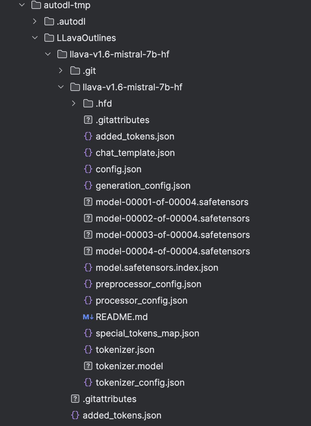
Task: Click the folder icon next to .hfd
Action: [x=88, y=104]
